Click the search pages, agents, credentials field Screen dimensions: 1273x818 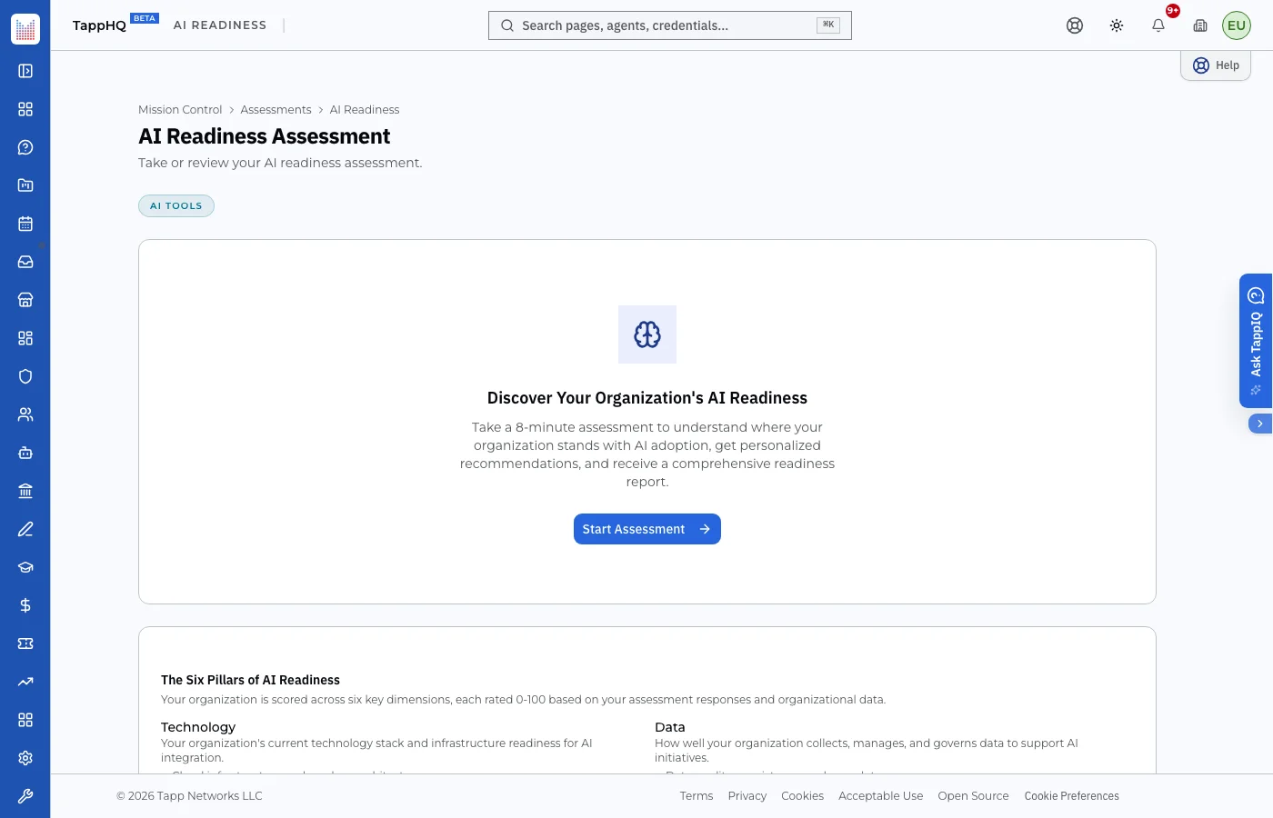[x=670, y=25]
